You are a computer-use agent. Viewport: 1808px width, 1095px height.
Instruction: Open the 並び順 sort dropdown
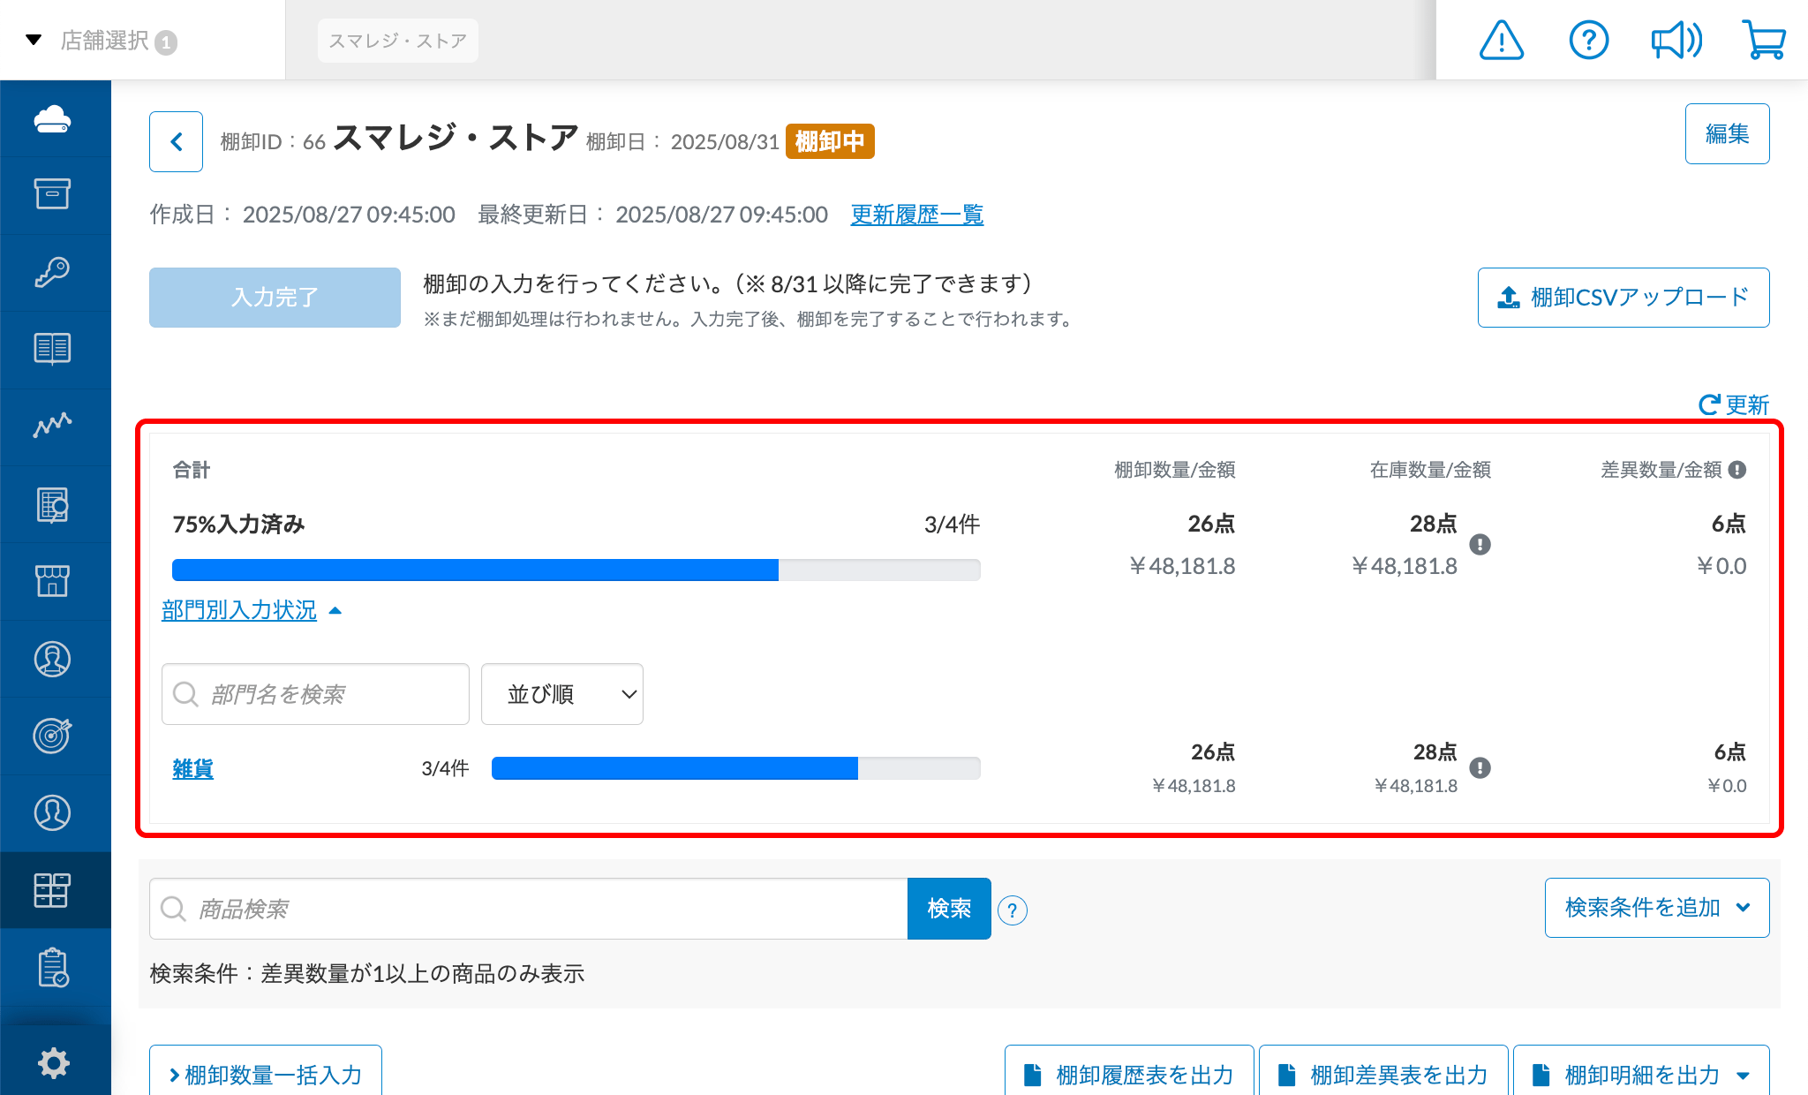561,694
